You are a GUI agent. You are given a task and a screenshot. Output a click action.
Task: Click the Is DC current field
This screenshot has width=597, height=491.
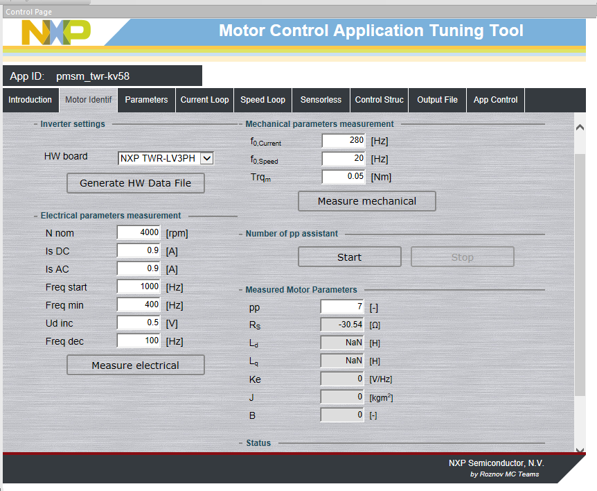click(x=139, y=250)
